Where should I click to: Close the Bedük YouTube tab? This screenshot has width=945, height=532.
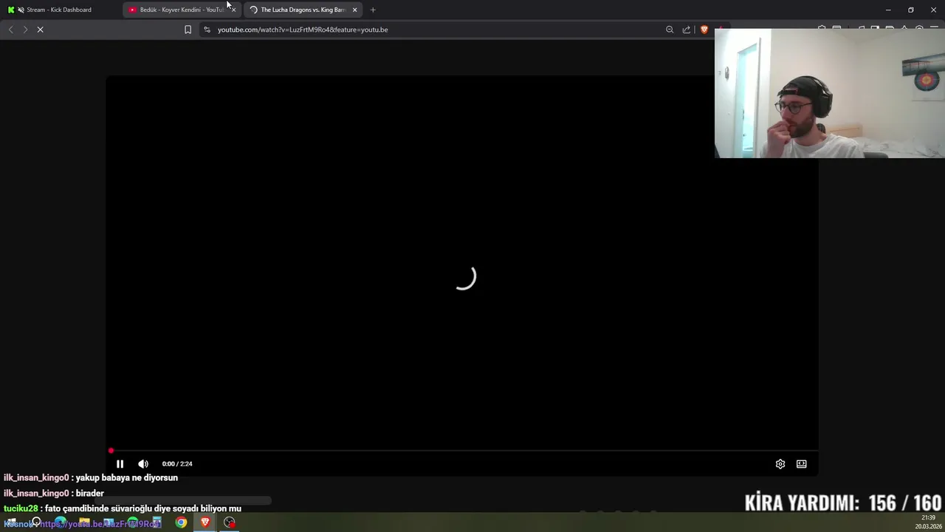pos(233,10)
